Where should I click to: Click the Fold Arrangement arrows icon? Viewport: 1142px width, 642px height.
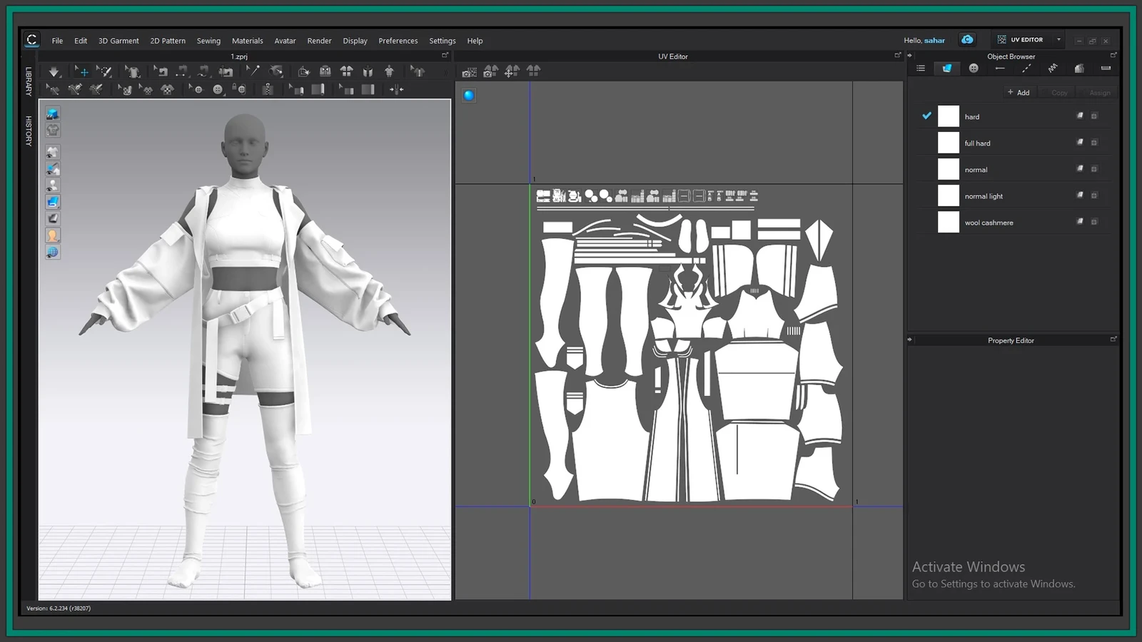(397, 89)
